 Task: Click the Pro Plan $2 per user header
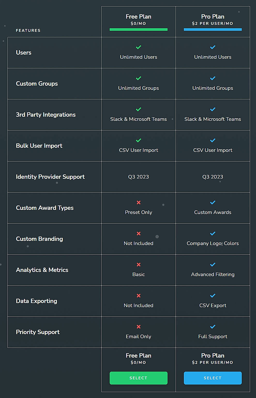[x=213, y=19]
